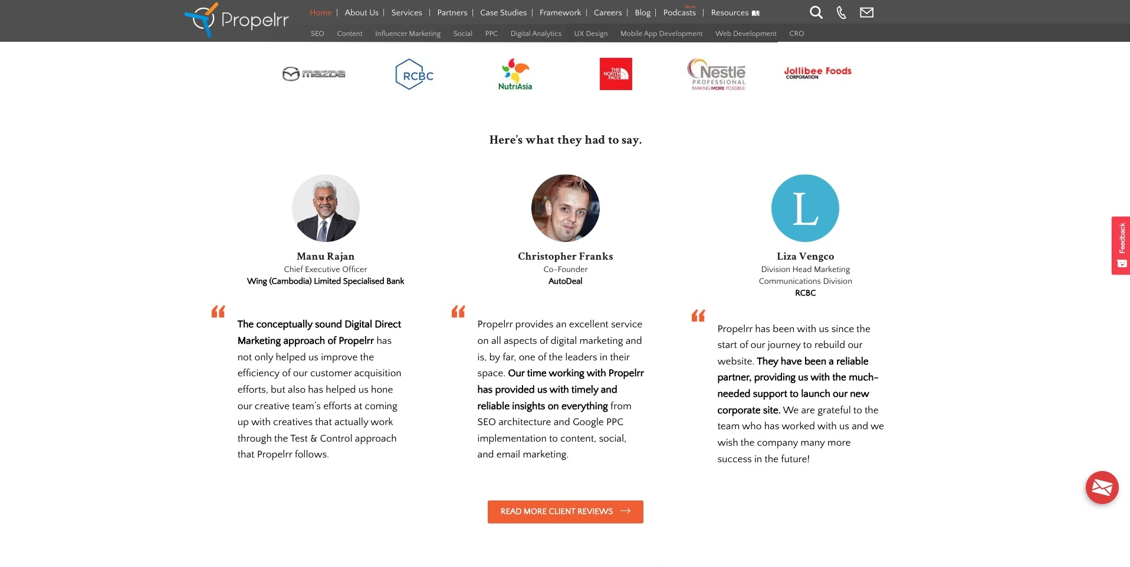Click the name "Manu Rajan"
Viewport: 1130px width, 567px height.
click(326, 256)
